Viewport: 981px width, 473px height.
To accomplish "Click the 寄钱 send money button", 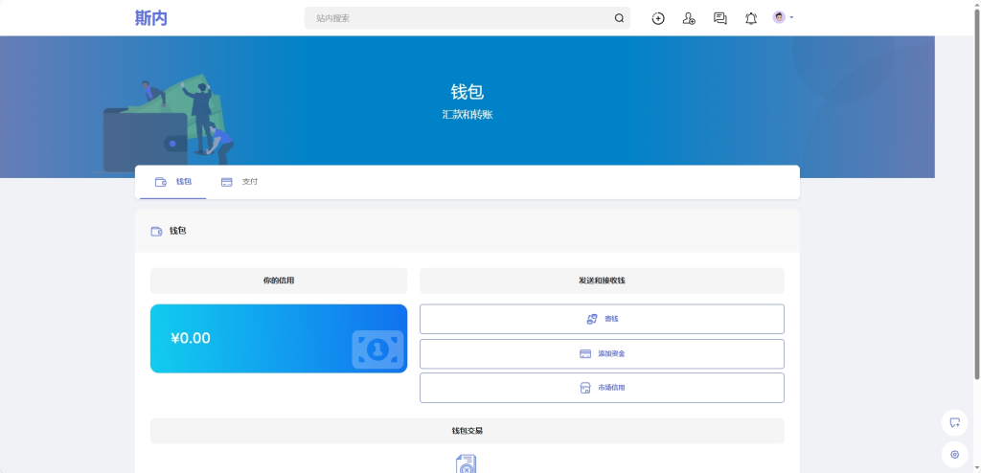I will click(x=602, y=319).
